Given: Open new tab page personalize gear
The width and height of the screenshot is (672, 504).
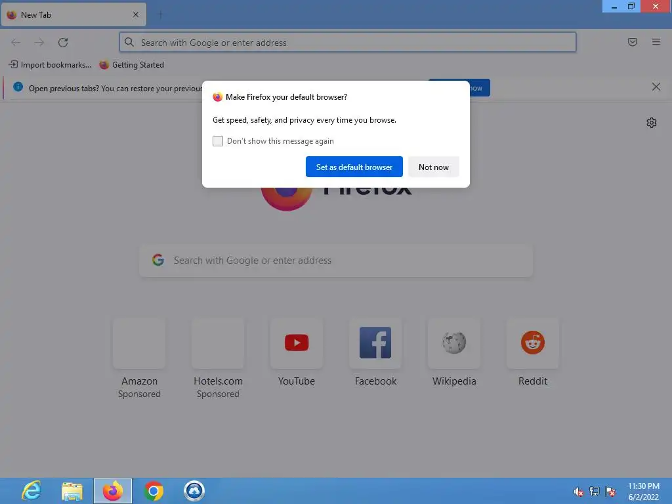Looking at the screenshot, I should pos(652,123).
